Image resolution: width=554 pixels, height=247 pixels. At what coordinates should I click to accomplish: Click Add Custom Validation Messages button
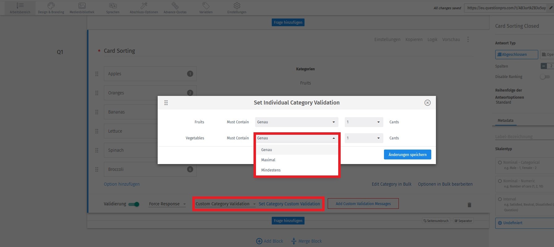coord(363,204)
